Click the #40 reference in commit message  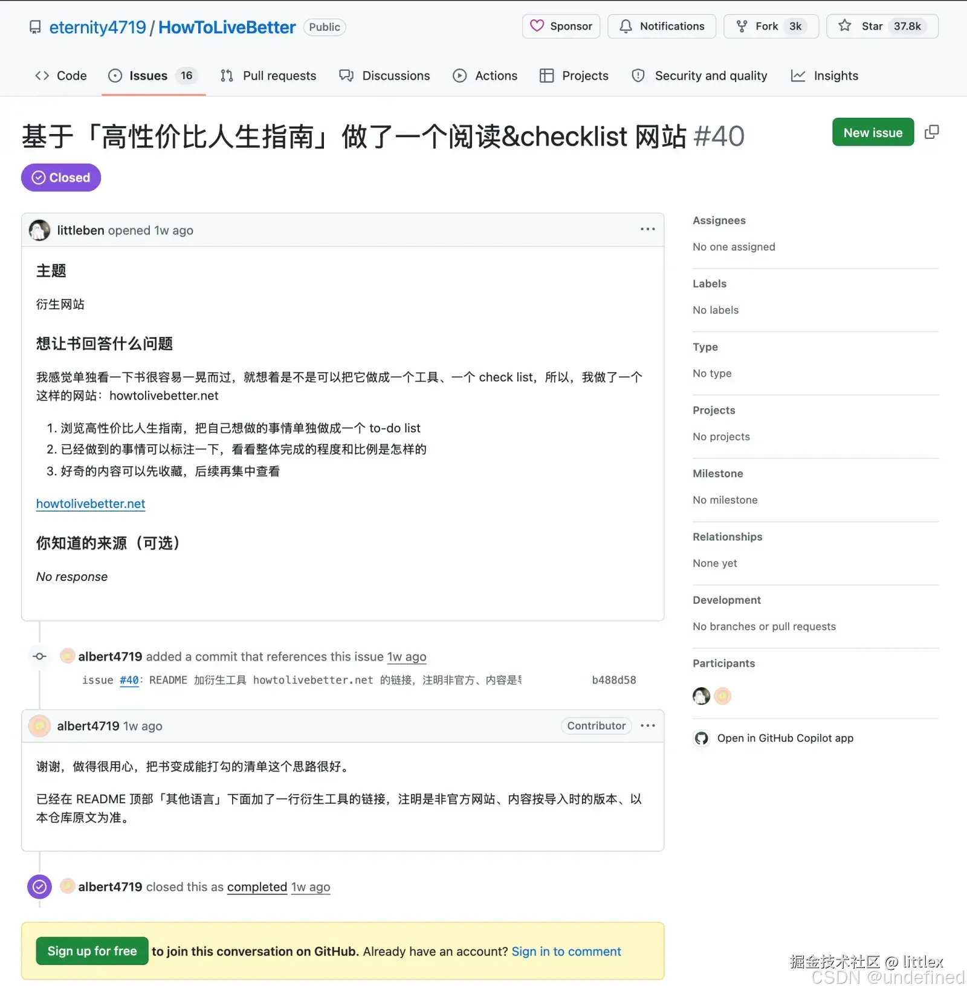tap(129, 680)
